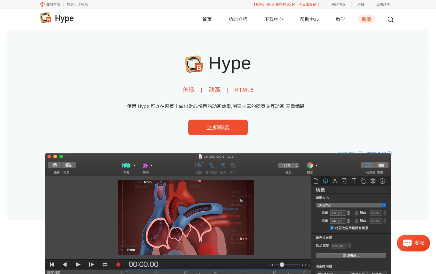
Task: Open the 客服 customer service chat button
Action: click(413, 243)
